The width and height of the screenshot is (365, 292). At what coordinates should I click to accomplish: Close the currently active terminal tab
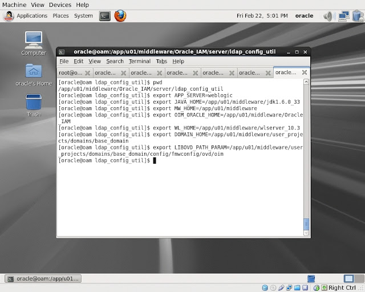304,72
